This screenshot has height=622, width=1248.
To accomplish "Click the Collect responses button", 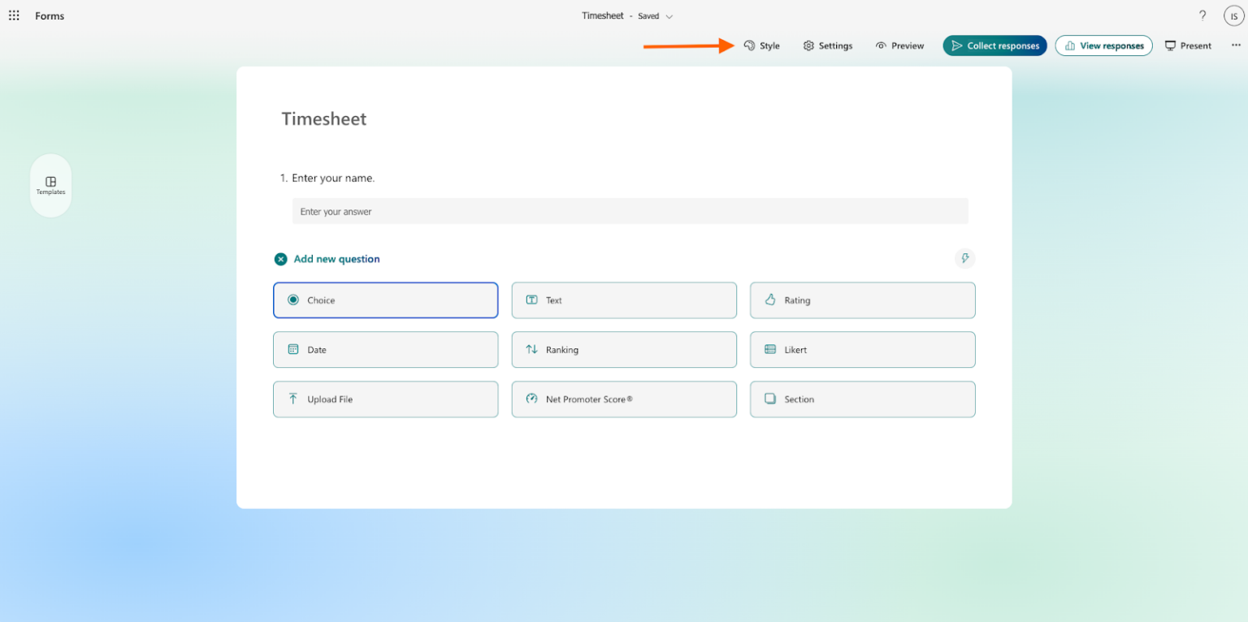I will pos(994,45).
